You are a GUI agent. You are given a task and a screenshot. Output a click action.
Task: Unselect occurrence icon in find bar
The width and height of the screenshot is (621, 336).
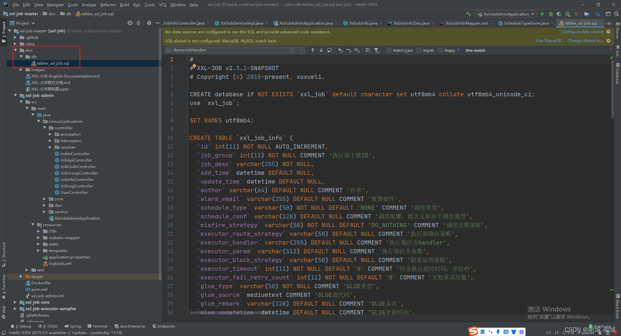click(349, 50)
